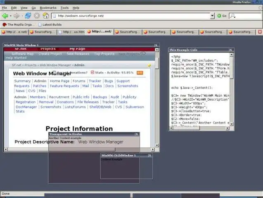Expand the URL bar history dropdown
This screenshot has height=198, width=263.
[212, 16]
